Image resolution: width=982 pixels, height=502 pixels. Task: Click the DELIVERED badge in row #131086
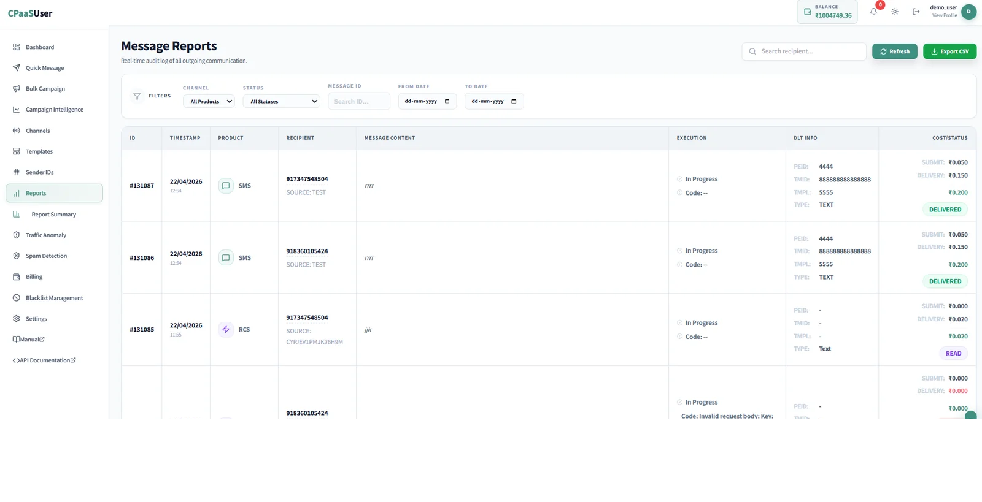(x=945, y=281)
